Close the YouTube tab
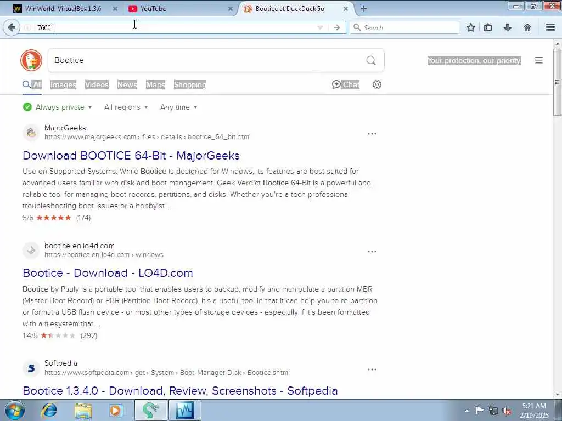 click(231, 9)
